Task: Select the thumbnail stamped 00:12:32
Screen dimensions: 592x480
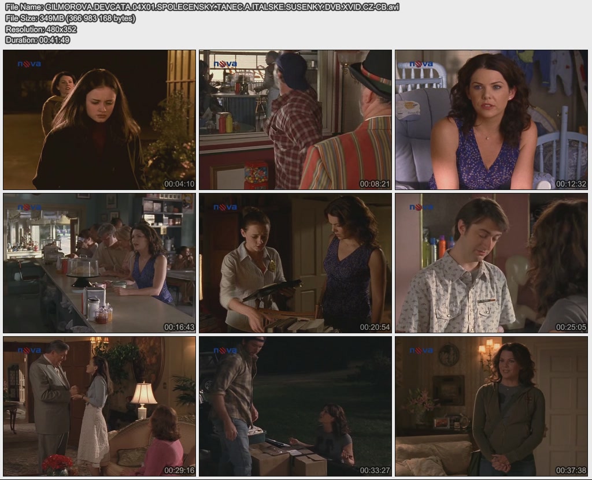Action: click(x=491, y=120)
